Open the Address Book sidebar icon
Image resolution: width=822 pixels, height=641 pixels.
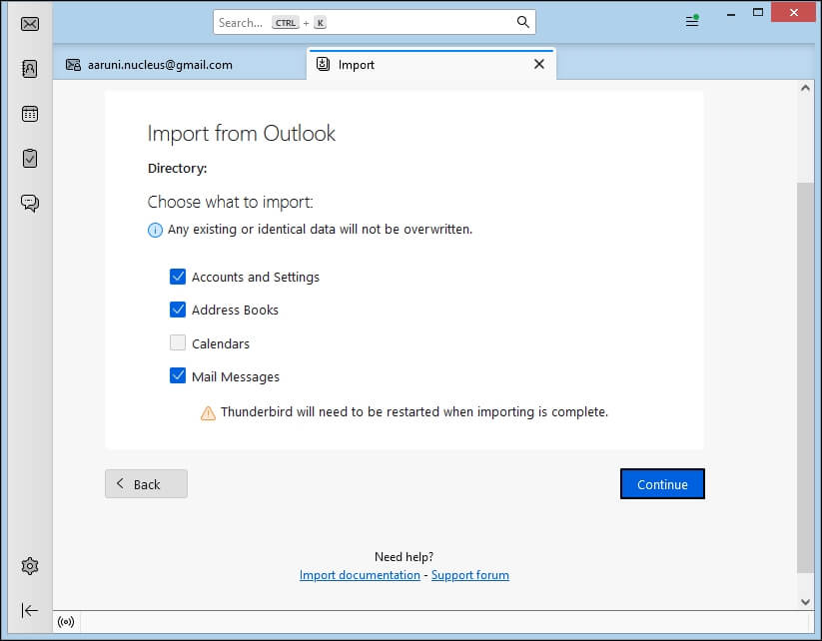pos(30,69)
